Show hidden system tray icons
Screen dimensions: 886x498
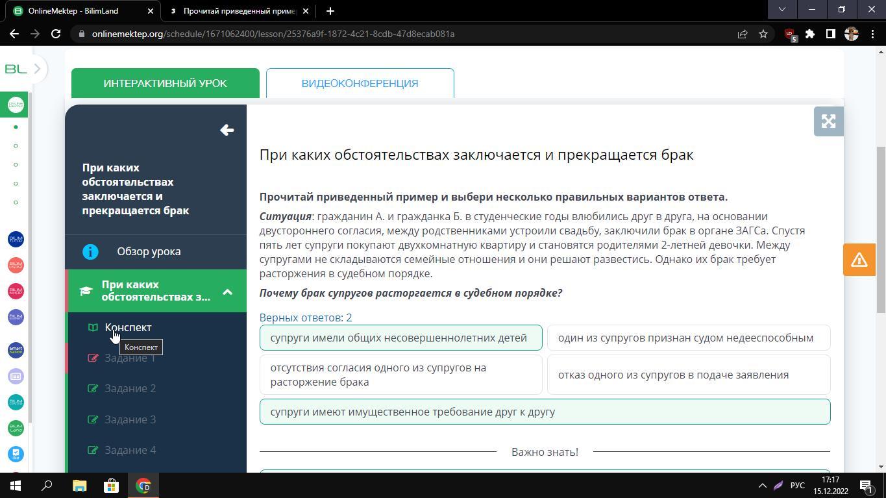763,486
